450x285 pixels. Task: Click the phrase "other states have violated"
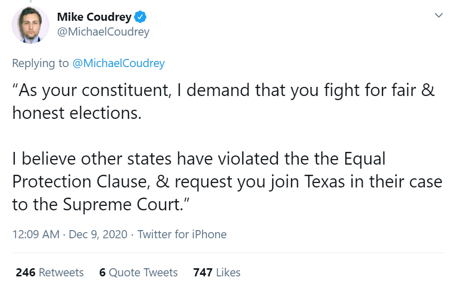point(137,159)
